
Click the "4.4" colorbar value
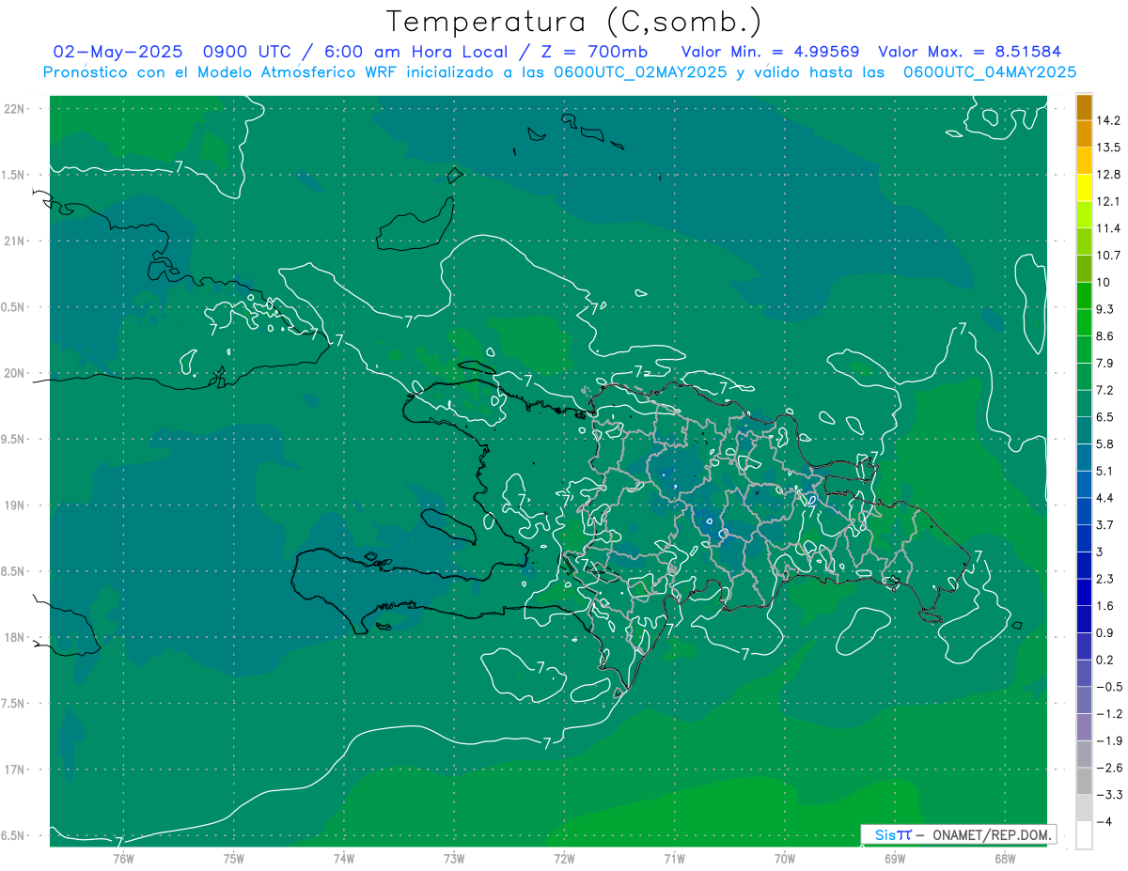pos(1105,498)
